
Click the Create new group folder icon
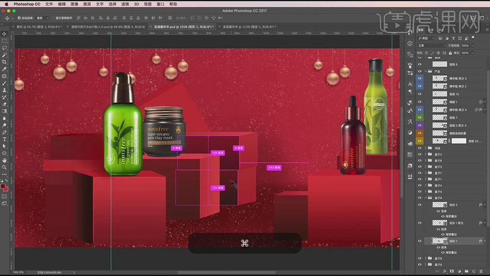[466, 272]
